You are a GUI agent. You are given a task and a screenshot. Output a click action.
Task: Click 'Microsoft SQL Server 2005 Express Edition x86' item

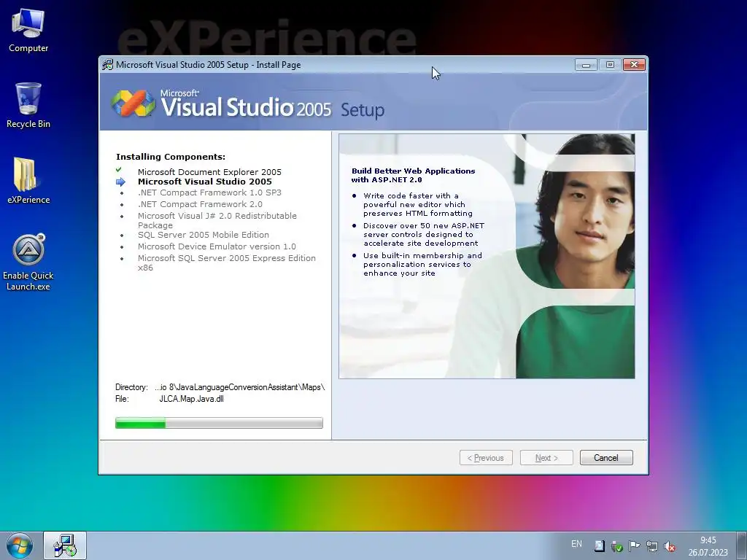click(227, 262)
